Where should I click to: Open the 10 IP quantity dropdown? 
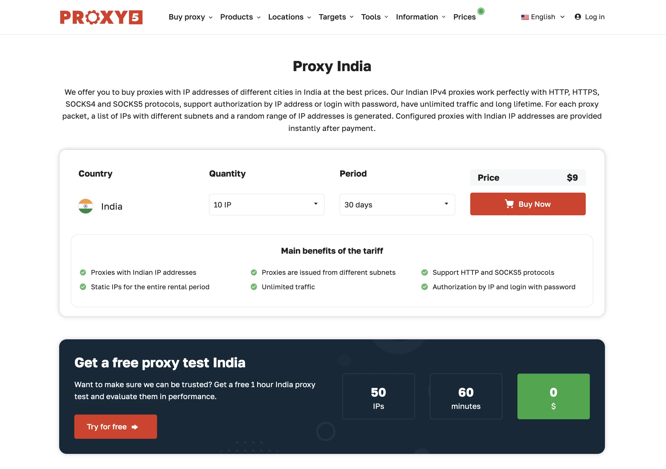click(x=267, y=205)
